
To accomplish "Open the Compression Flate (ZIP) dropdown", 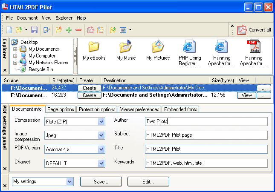I will click(101, 122).
